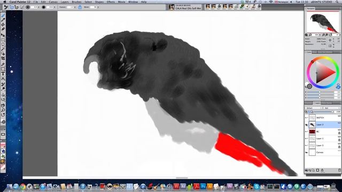Click the lock layer button at panel bottom
This screenshot has width=342, height=192.
pos(322,170)
